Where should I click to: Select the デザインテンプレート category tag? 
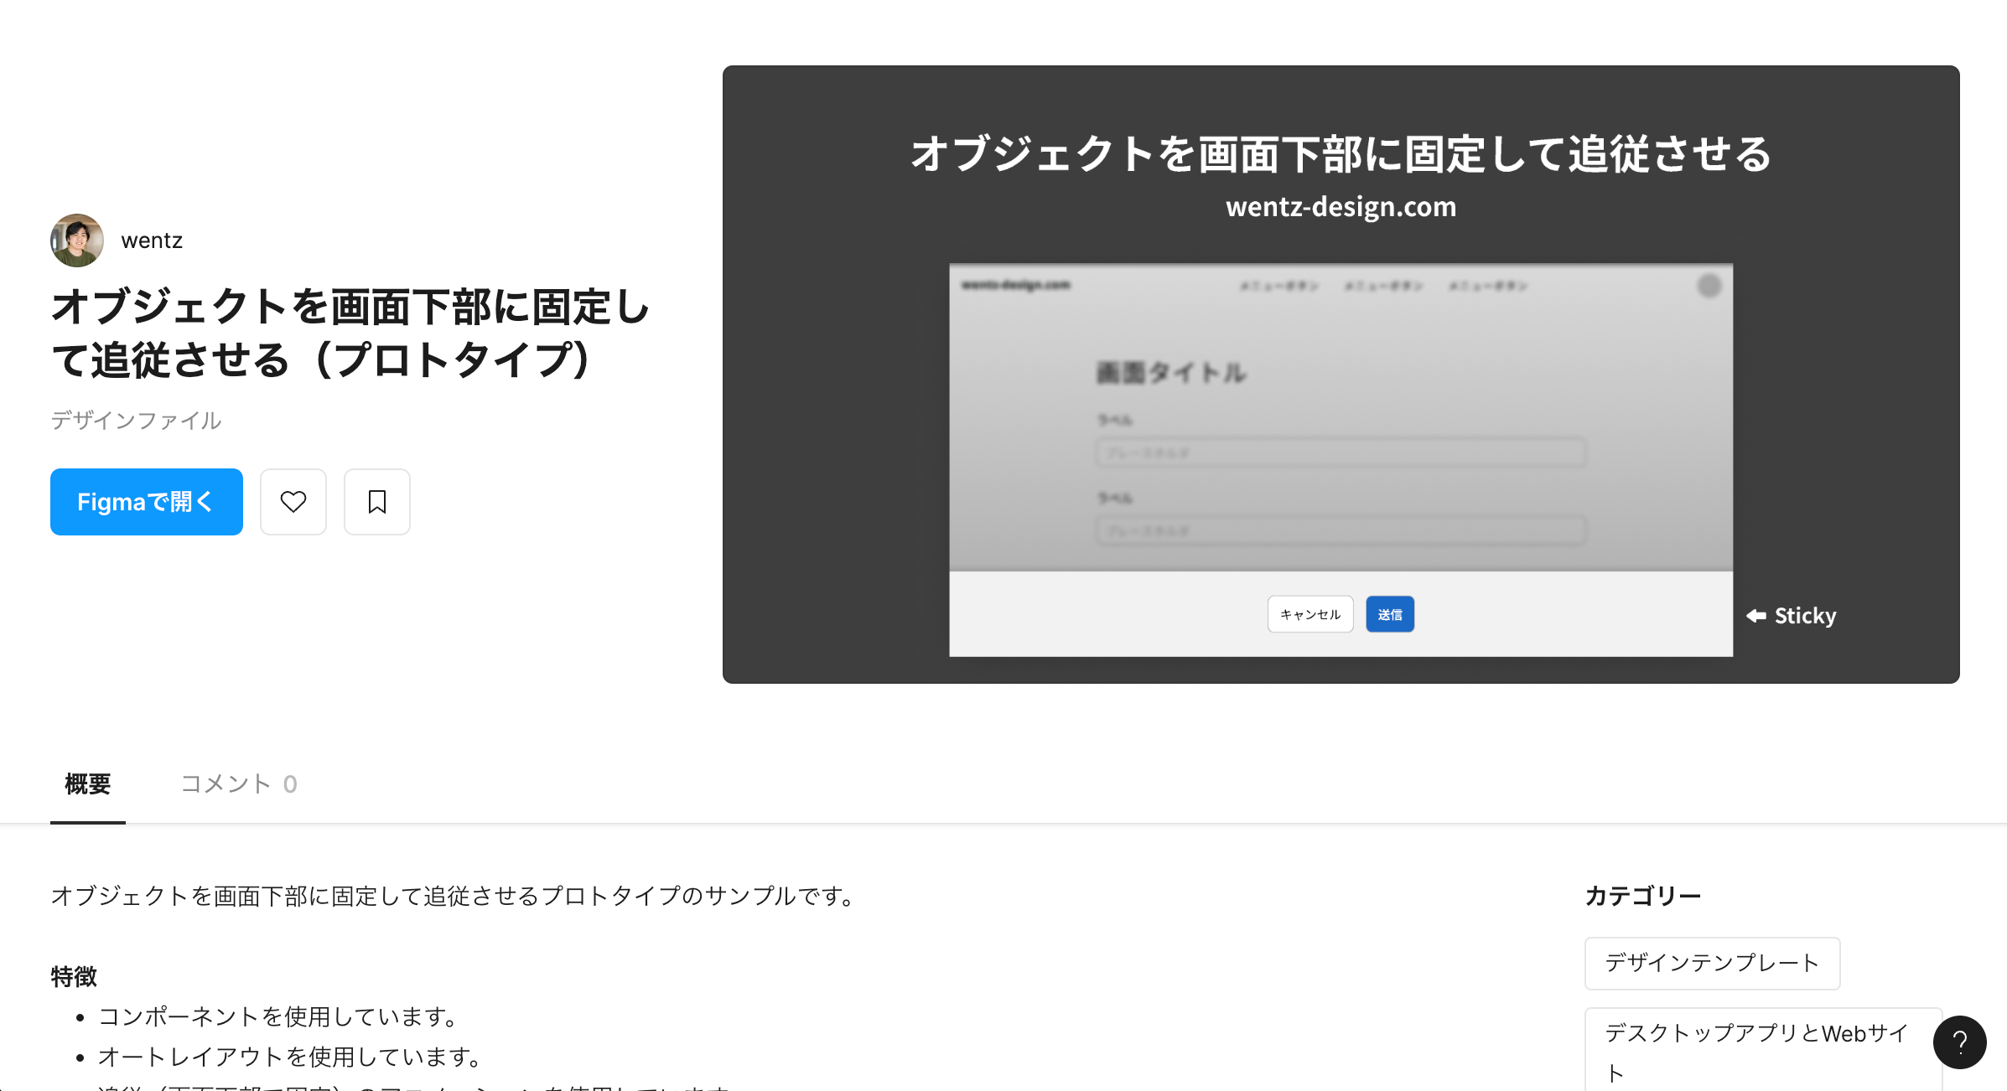coord(1711,963)
